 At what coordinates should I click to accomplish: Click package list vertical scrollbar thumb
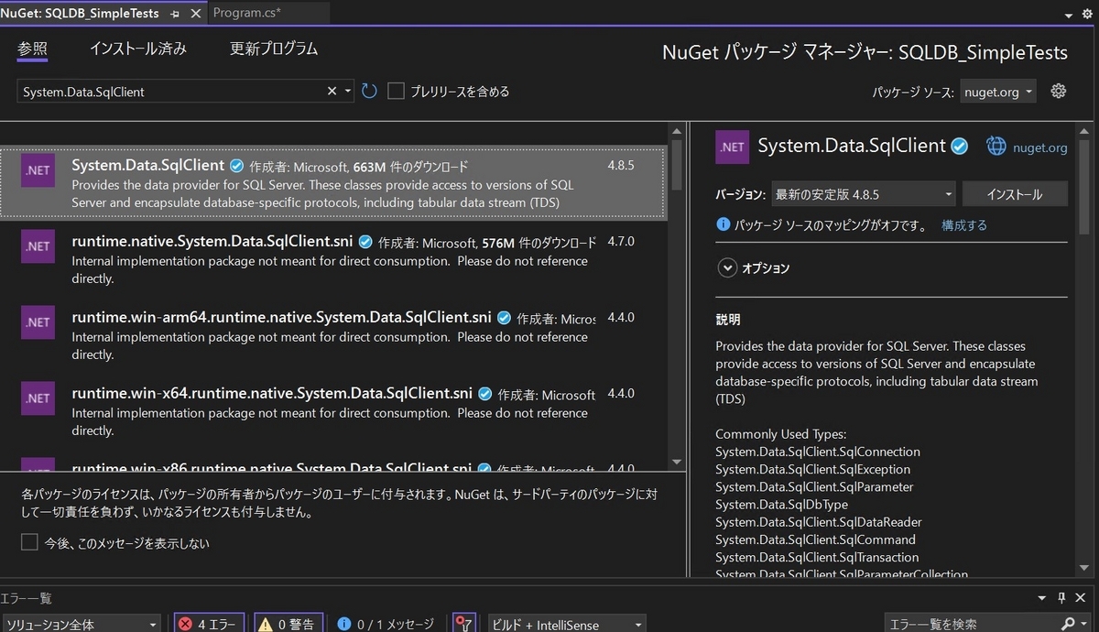tap(677, 165)
